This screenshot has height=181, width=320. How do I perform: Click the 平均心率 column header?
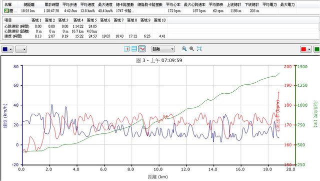click(173, 5)
